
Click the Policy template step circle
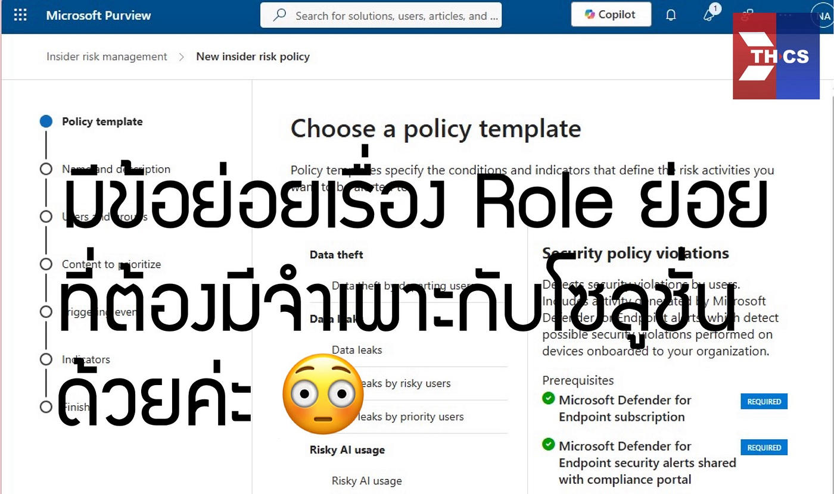[46, 121]
